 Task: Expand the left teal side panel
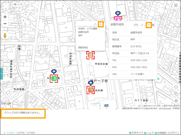1,74
